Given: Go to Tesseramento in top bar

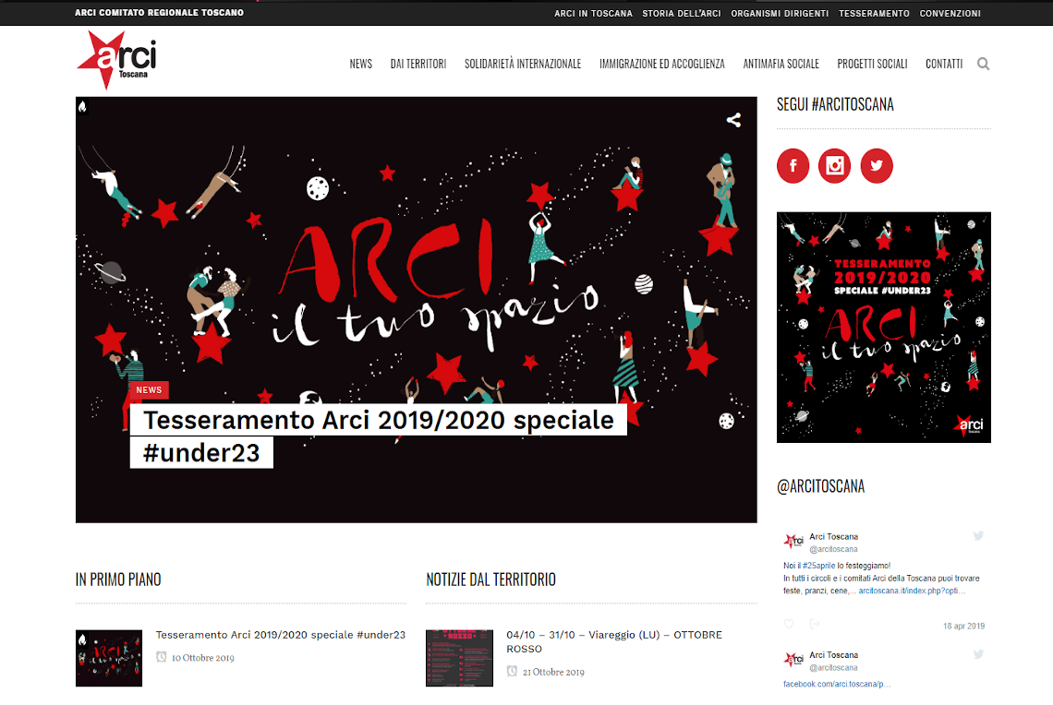Looking at the screenshot, I should tap(875, 14).
